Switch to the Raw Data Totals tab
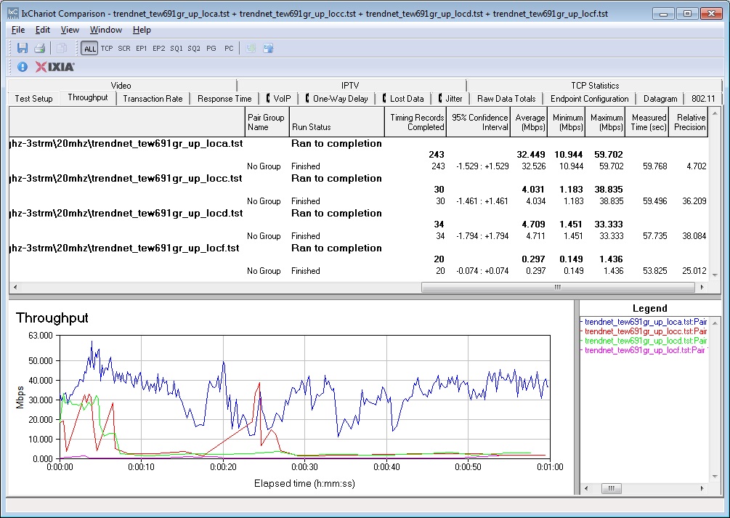The width and height of the screenshot is (730, 518). coord(506,99)
